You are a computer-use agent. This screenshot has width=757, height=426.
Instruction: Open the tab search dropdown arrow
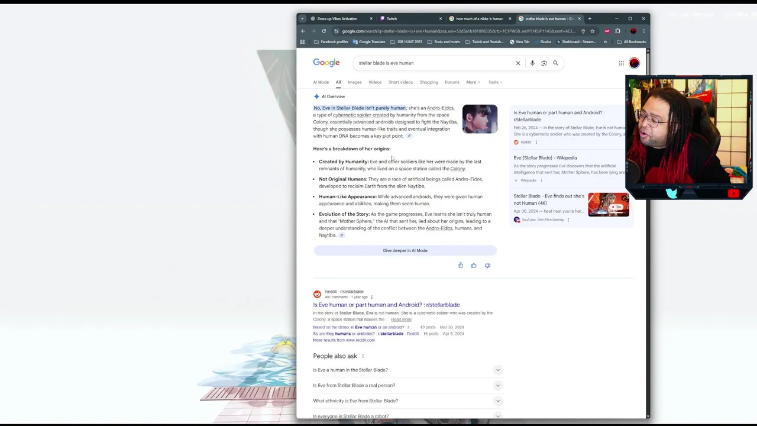[302, 18]
